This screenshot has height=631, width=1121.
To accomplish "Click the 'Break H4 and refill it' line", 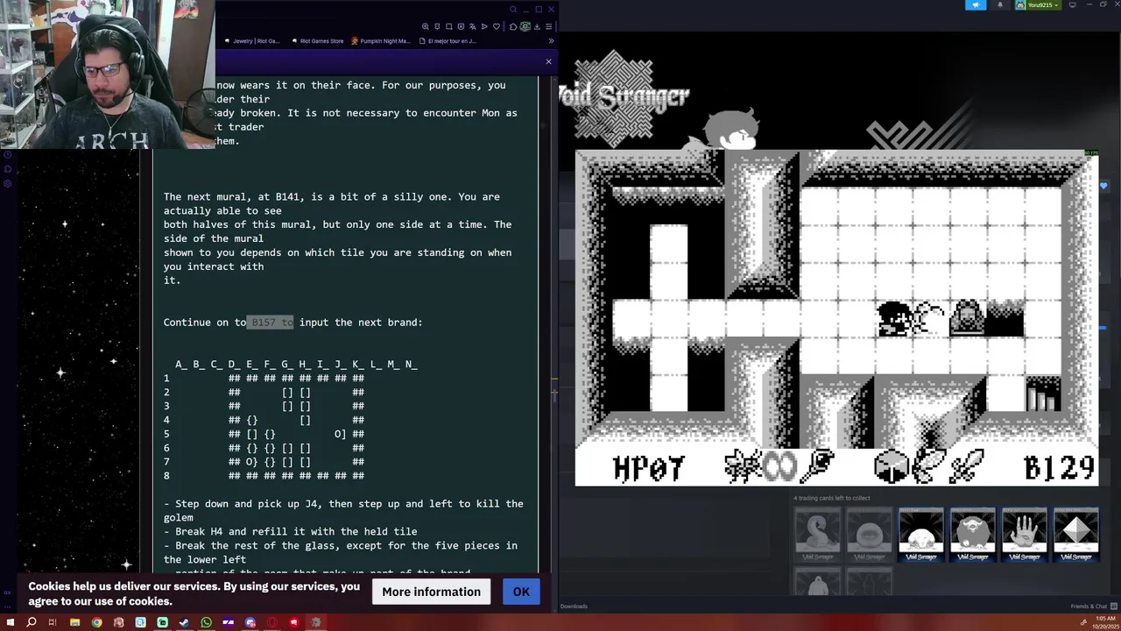I will click(291, 531).
